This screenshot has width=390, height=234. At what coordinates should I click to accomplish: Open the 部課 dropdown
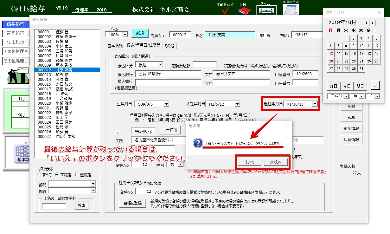[x=93, y=191]
